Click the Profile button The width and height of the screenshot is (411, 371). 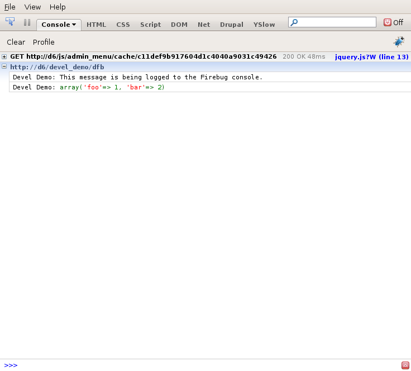click(44, 42)
